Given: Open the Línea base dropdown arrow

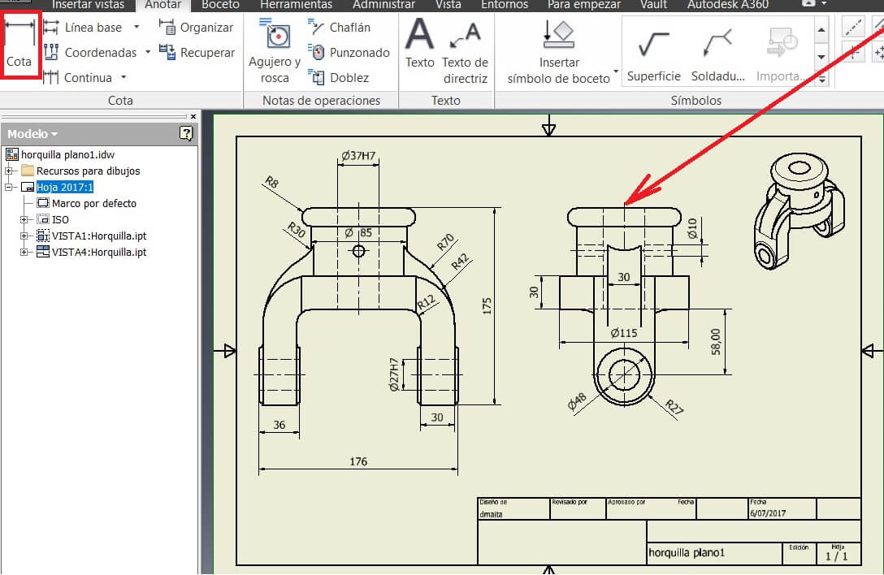Looking at the screenshot, I should coord(136,27).
